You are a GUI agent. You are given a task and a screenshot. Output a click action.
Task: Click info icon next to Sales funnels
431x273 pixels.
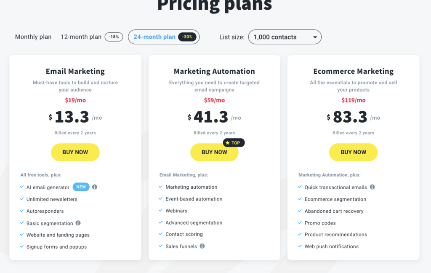(202, 246)
